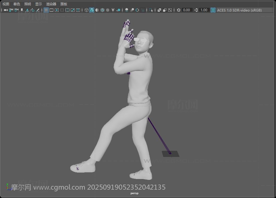Open the 视图 (View) menu

[x=6, y=4]
